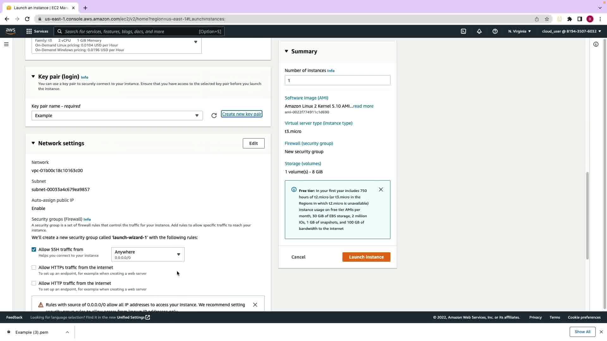Open the cloud_user account menu
The image size is (607, 341).
click(x=571, y=31)
